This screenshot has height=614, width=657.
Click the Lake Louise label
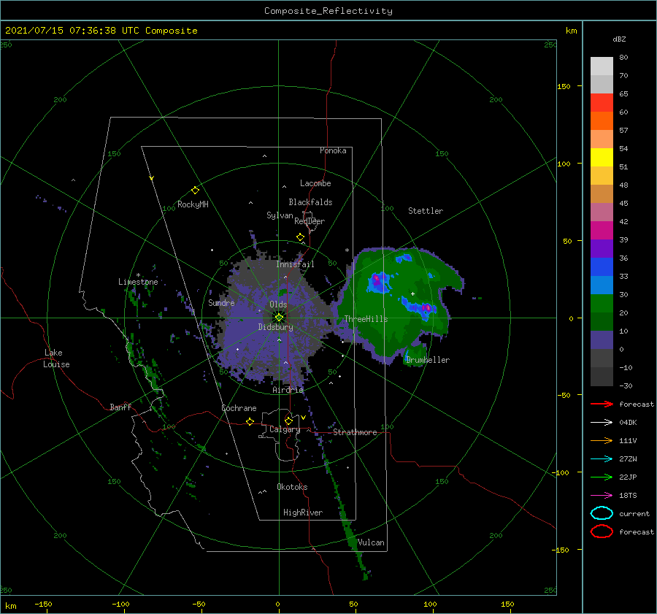coord(56,358)
